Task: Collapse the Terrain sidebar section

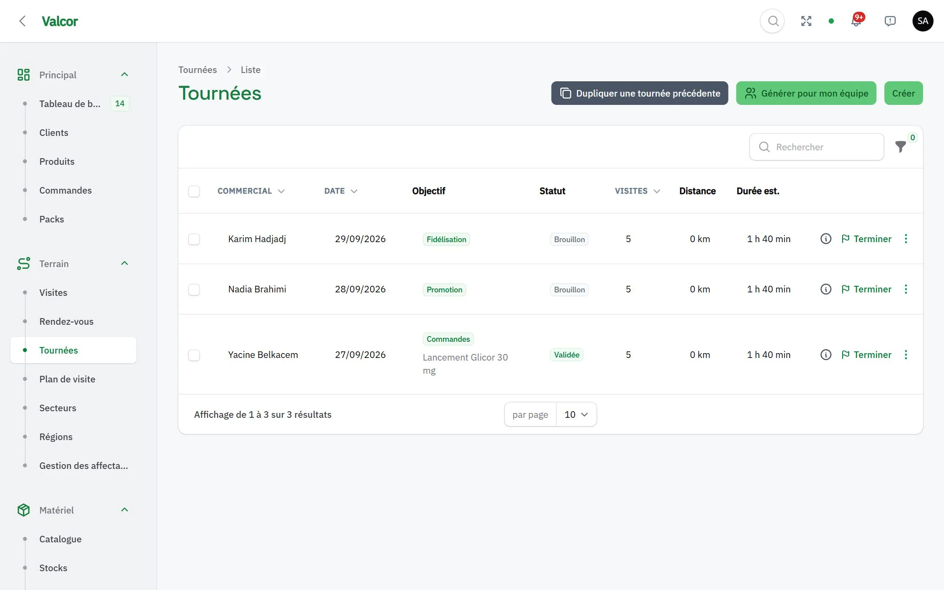Action: point(125,264)
